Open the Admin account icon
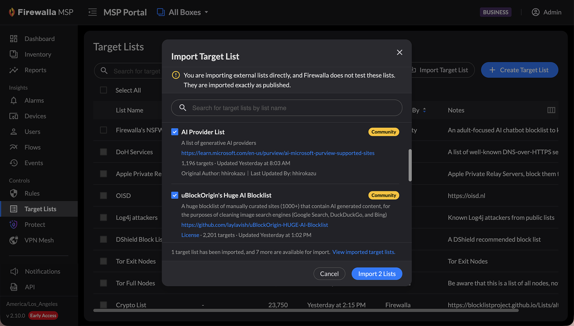574x326 pixels. click(536, 12)
